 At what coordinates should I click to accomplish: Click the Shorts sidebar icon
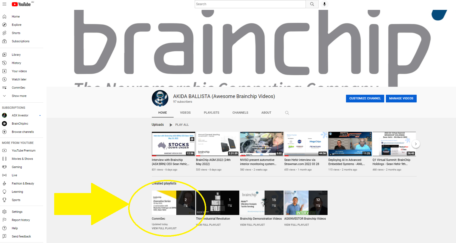tap(4, 33)
